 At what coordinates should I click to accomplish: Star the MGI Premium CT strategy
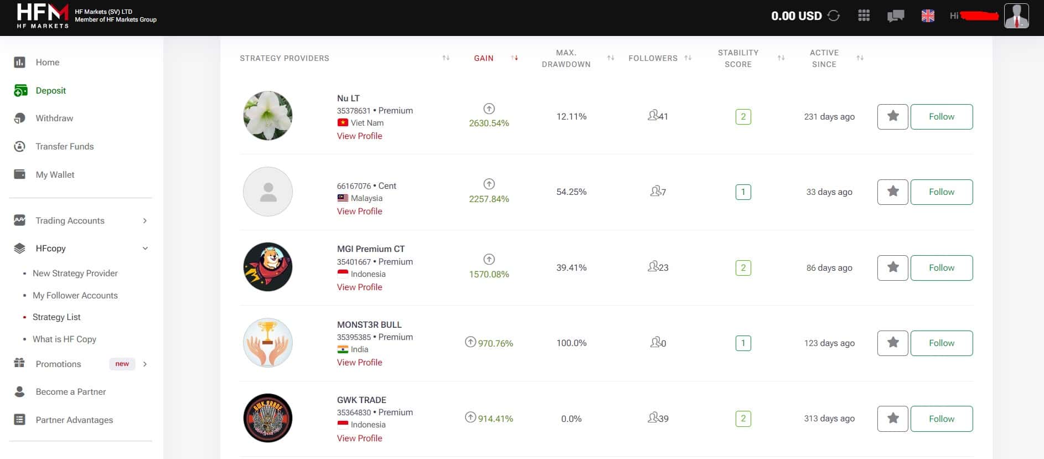point(893,268)
